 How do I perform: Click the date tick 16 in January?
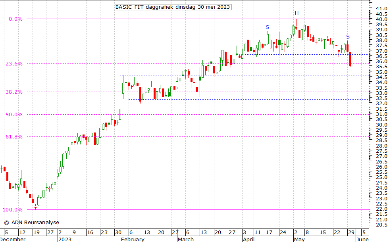(90, 232)
